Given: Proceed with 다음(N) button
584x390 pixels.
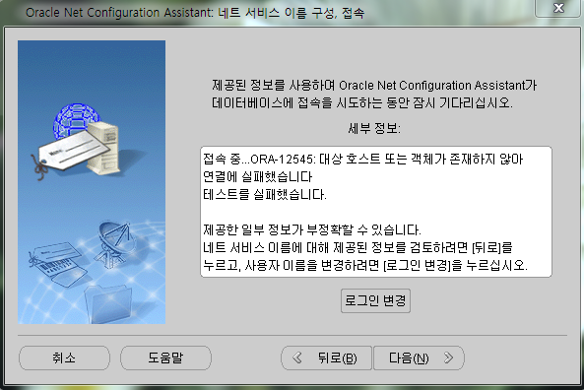Looking at the screenshot, I should tap(419, 357).
